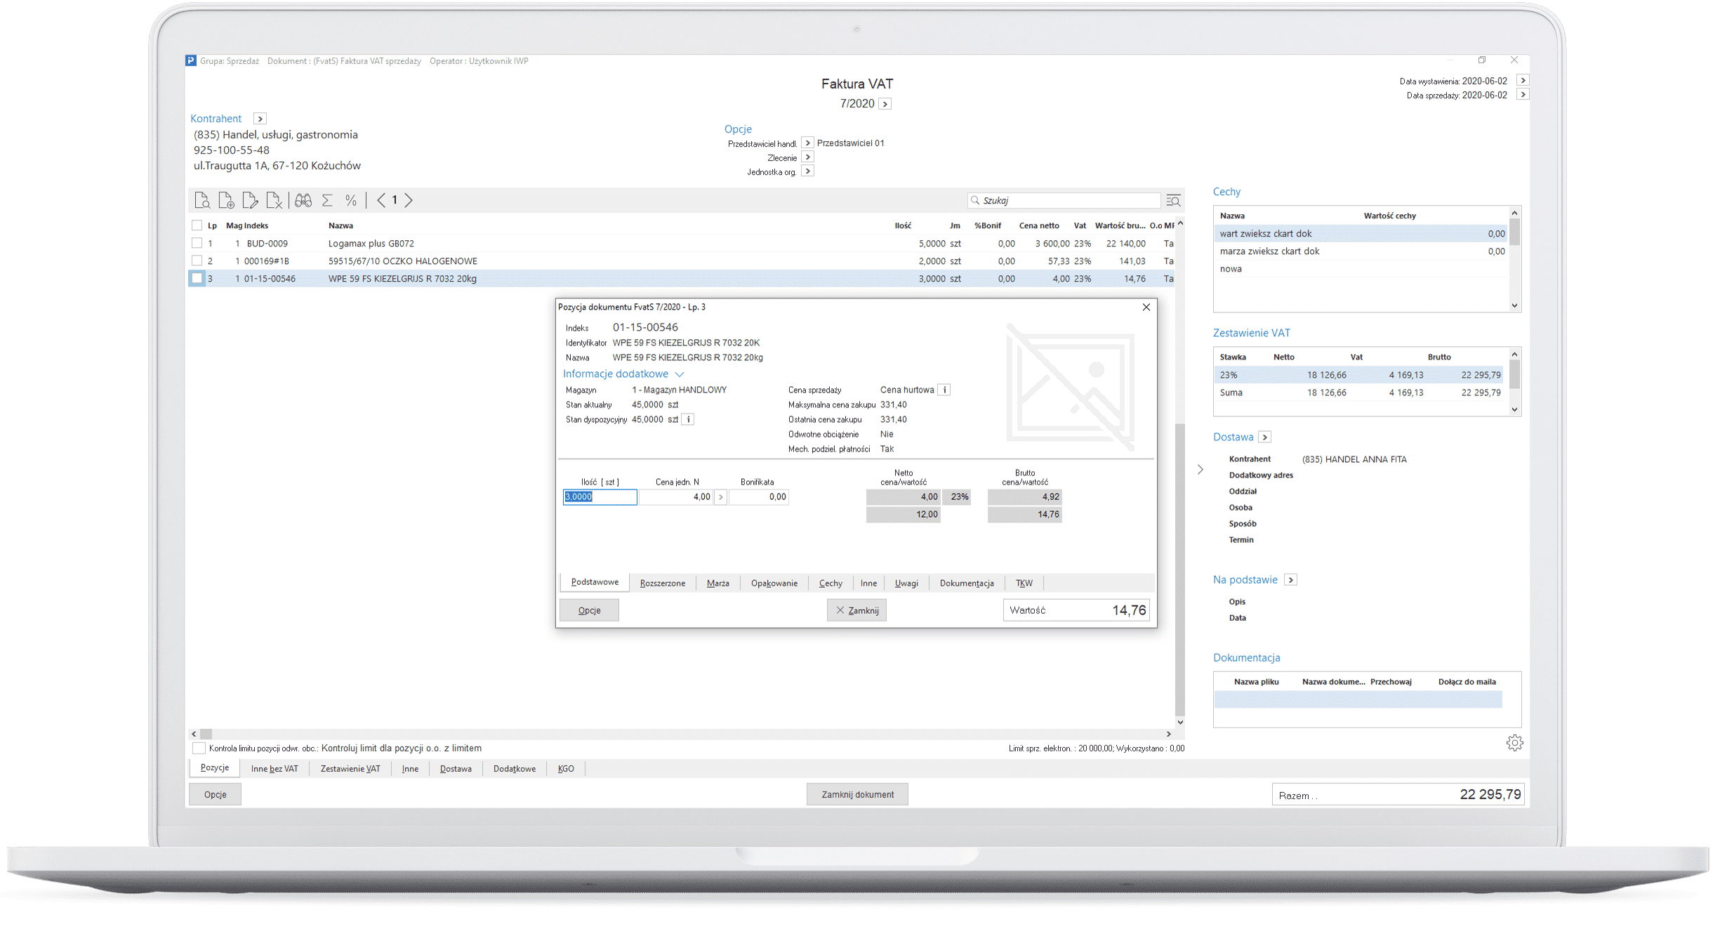The image size is (1720, 936).
Task: Click the Opcje button in dialog
Action: pos(589,611)
